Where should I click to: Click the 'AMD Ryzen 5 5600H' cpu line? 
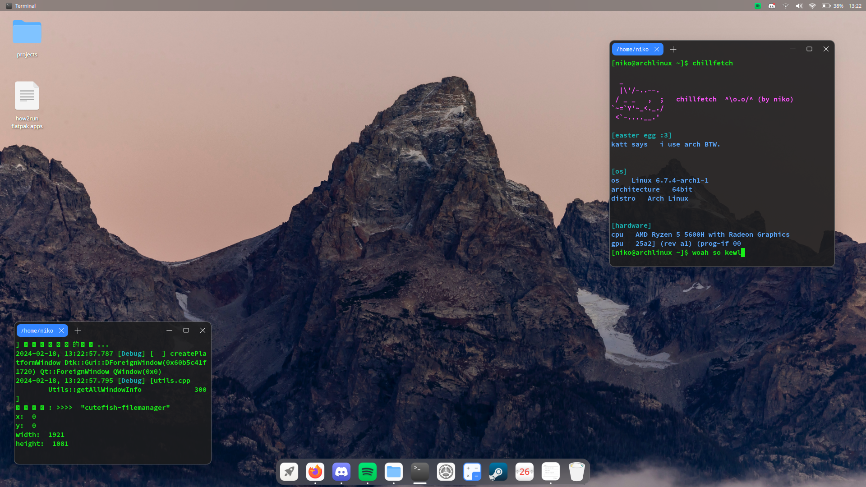[700, 234]
